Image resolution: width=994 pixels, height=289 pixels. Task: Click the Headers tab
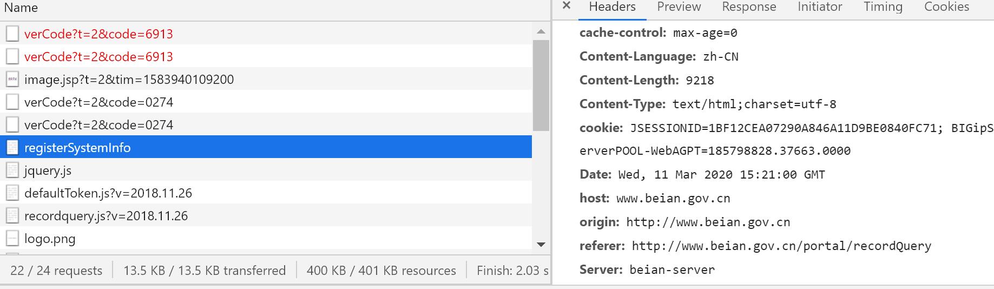click(x=612, y=7)
